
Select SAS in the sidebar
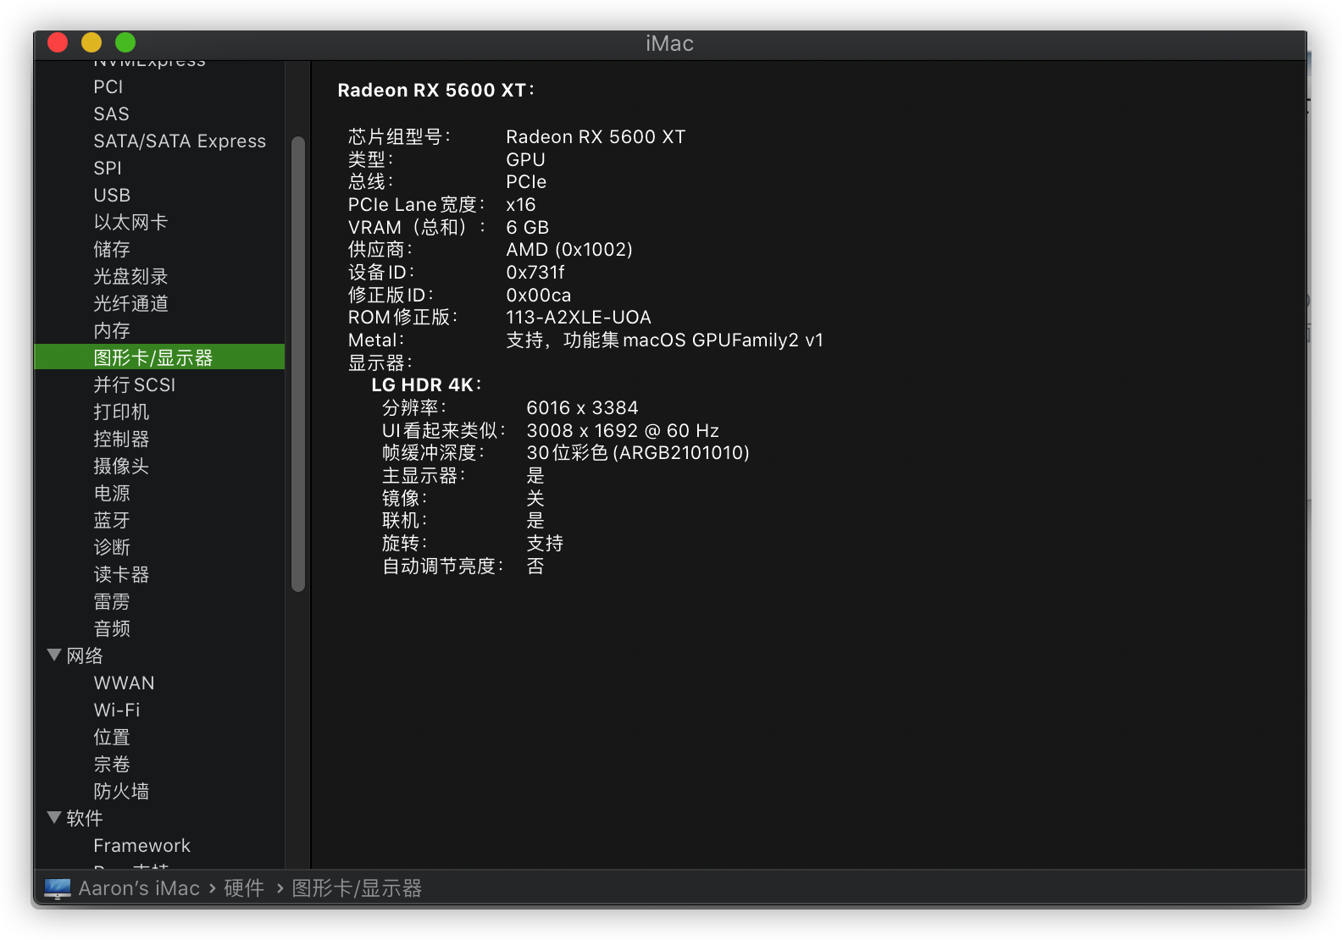pyautogui.click(x=111, y=113)
